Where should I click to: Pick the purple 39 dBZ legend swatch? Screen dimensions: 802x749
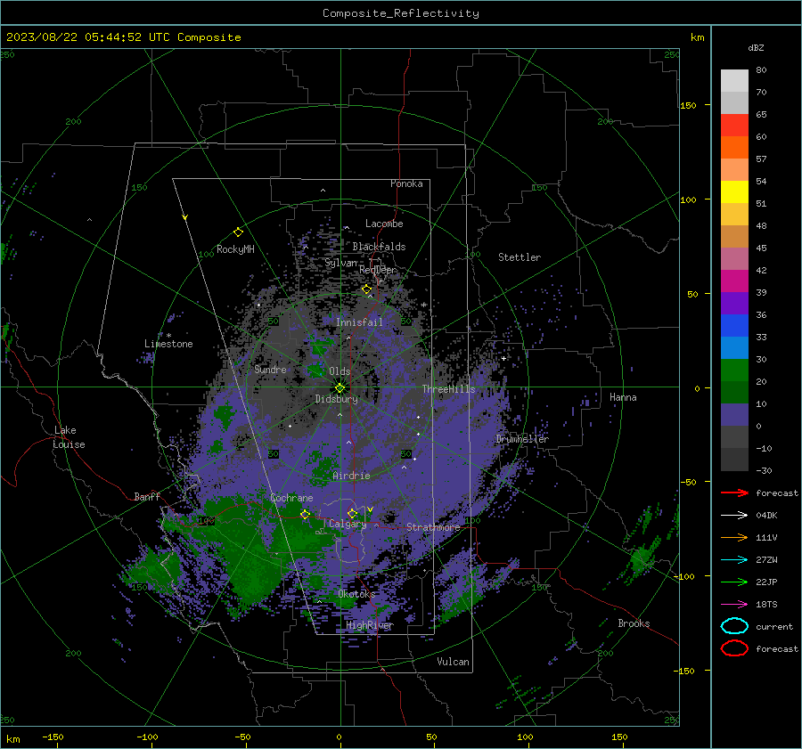pyautogui.click(x=734, y=303)
